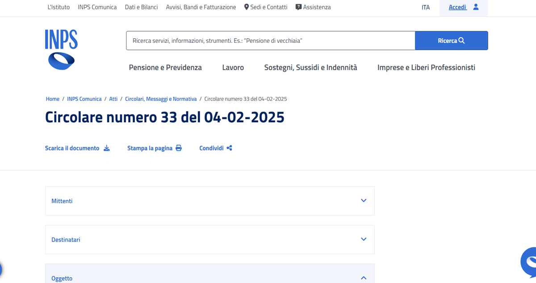
Task: Select the Lavoro navigation item
Action: 233,67
